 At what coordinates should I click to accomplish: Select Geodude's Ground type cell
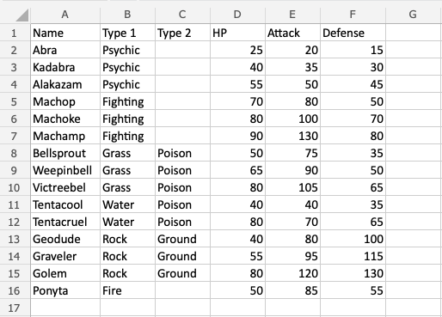182,239
